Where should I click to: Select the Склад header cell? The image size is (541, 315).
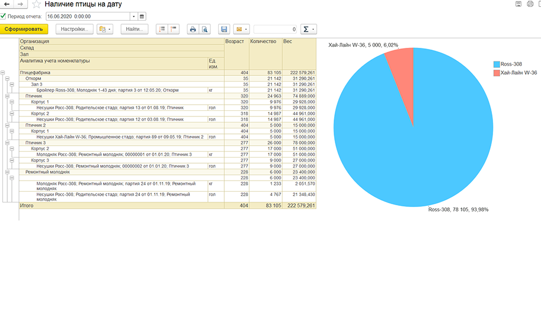(x=122, y=48)
